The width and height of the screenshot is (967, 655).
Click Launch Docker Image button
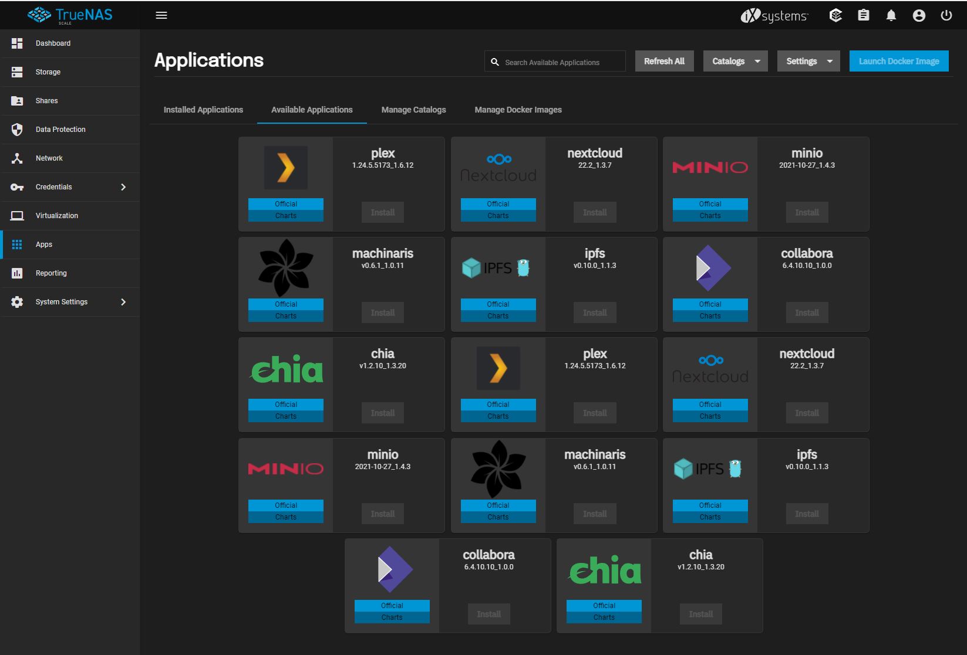click(899, 61)
